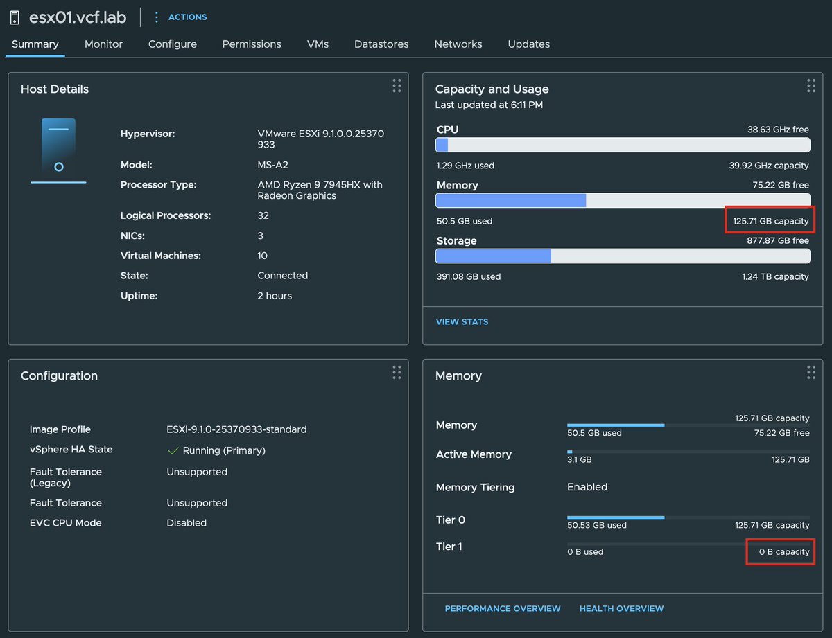The width and height of the screenshot is (832, 638).
Task: Click the State value 'Connected'
Action: tap(282, 276)
